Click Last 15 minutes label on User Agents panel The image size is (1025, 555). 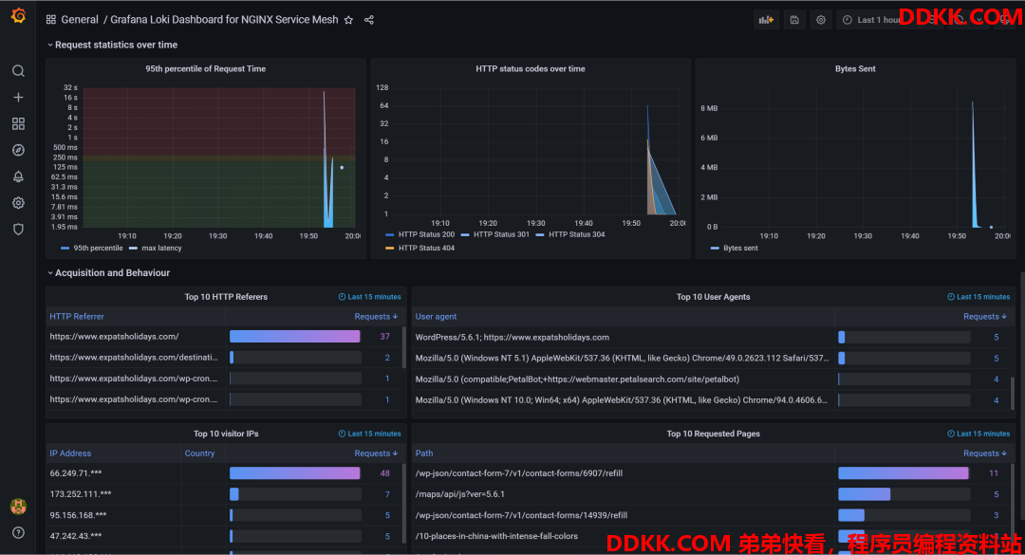coord(978,298)
